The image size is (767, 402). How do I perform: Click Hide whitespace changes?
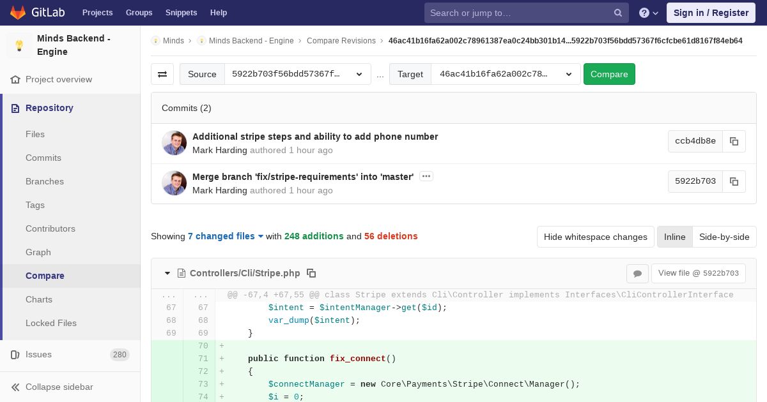pos(596,237)
